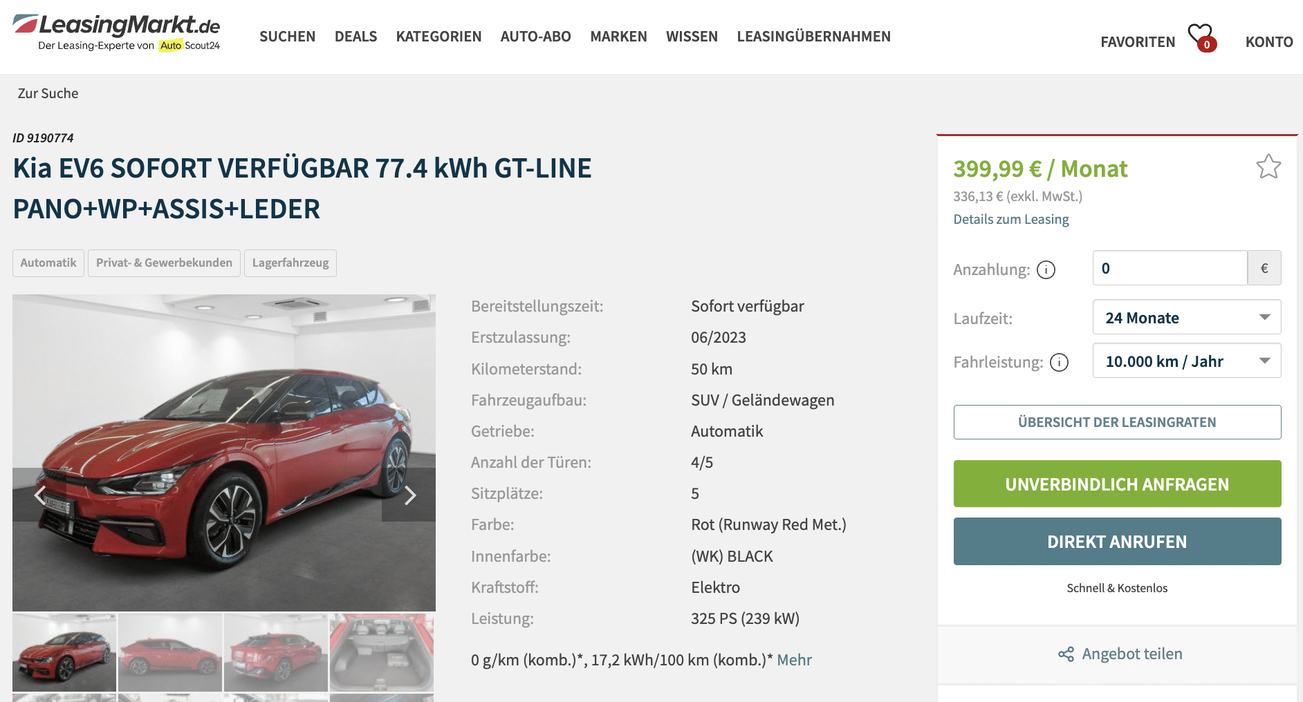Click the Kraftstoff value Elektro
The image size is (1303, 702).
click(715, 587)
